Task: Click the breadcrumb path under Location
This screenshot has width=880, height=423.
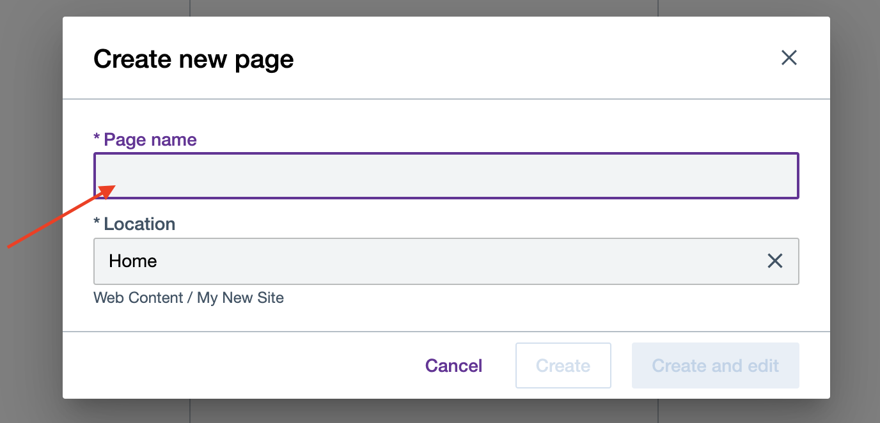Action: coord(189,298)
